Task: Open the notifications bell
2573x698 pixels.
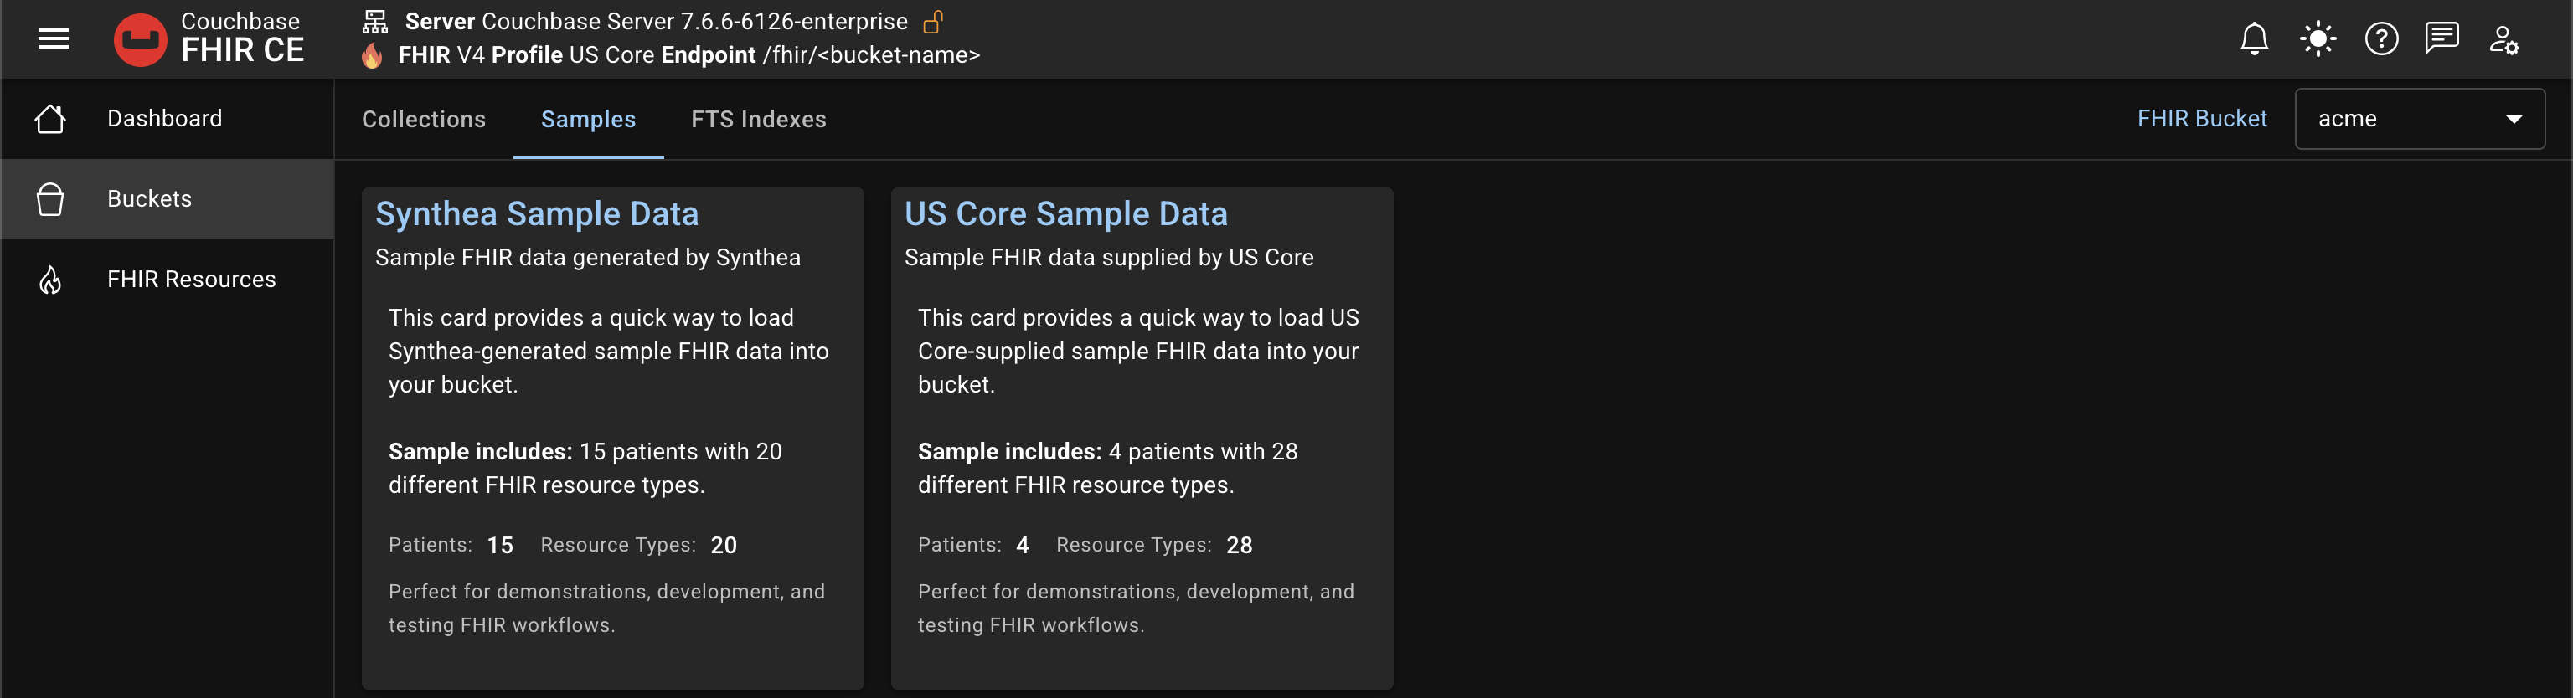Action: tap(2255, 39)
